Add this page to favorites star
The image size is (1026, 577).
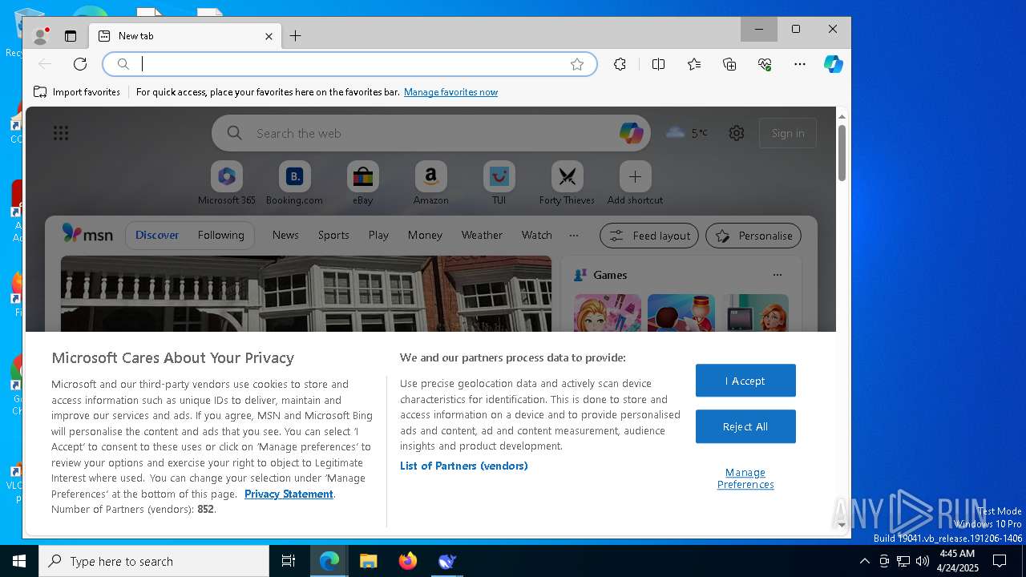coord(577,64)
